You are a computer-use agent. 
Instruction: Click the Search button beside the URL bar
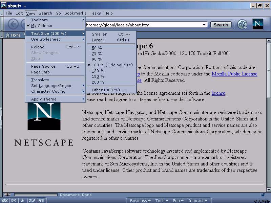(x=221, y=25)
